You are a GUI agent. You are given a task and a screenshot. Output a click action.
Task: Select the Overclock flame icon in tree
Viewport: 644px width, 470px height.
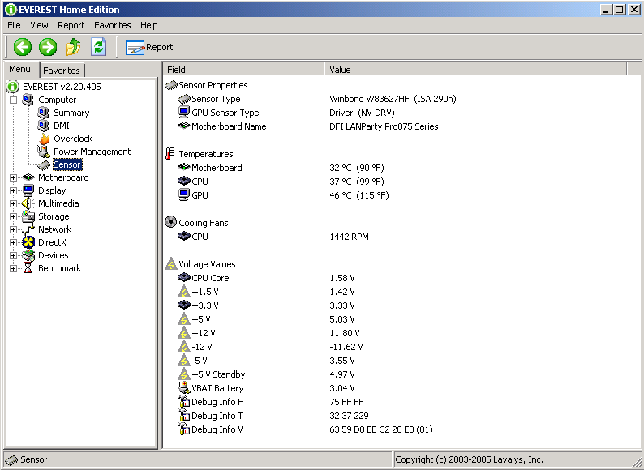[44, 139]
